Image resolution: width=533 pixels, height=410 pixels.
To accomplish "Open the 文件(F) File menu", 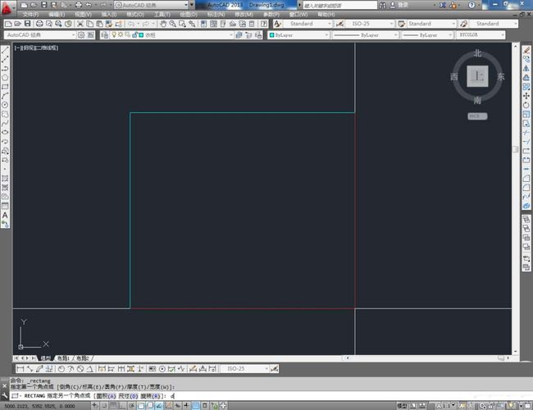I will point(30,15).
